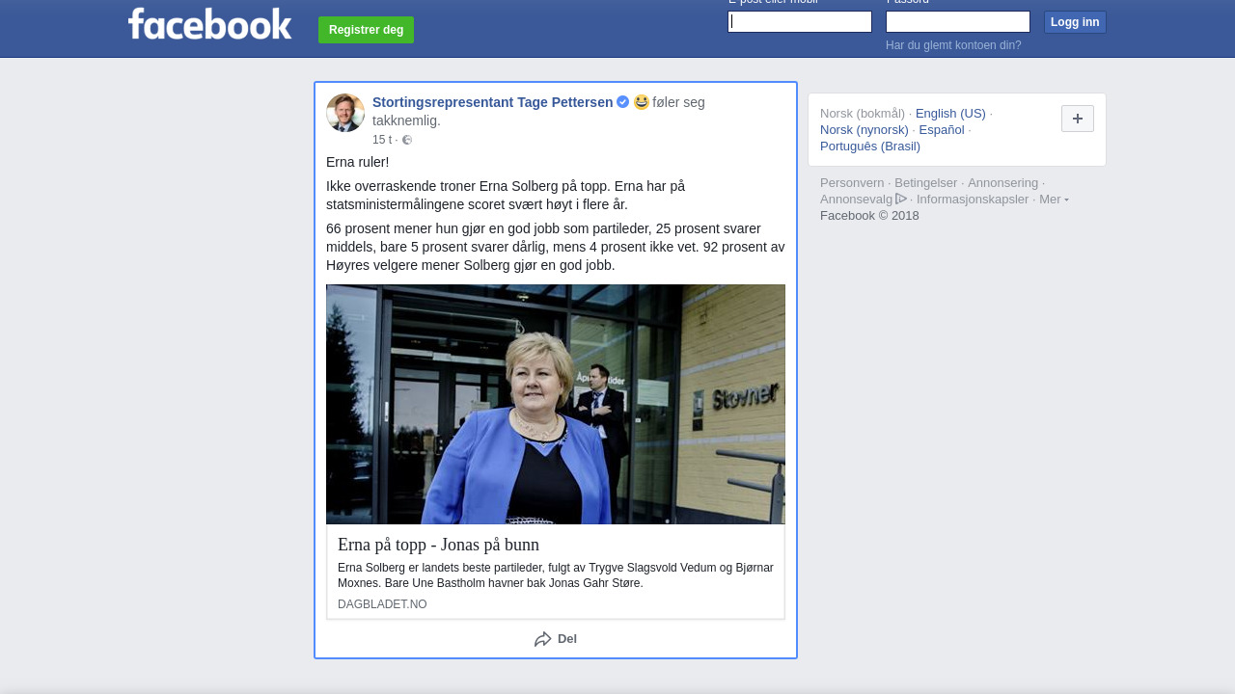Click the share arrow icon
The width and height of the screenshot is (1235, 694).
point(543,639)
